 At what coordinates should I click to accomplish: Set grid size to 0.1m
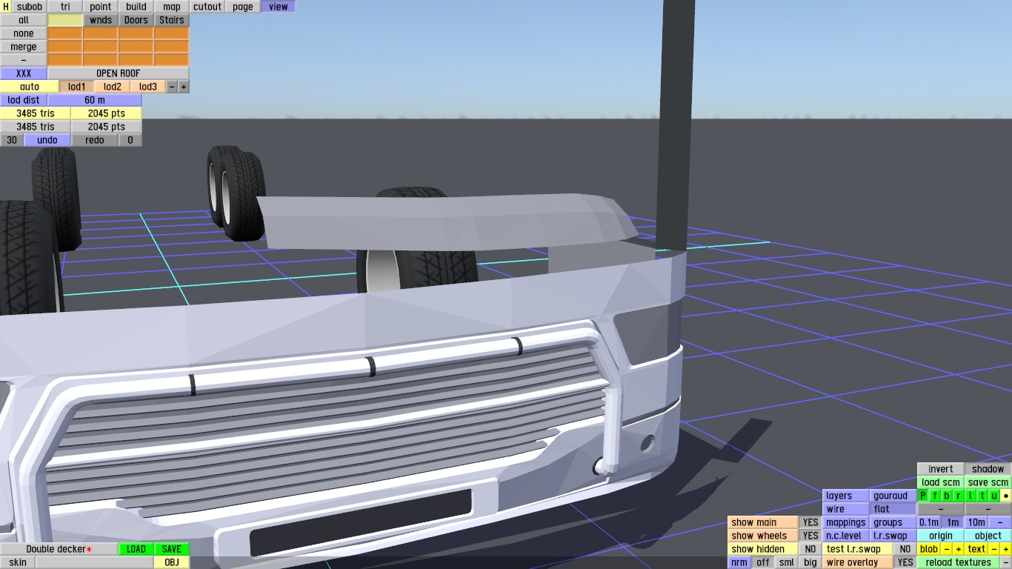[x=929, y=522]
